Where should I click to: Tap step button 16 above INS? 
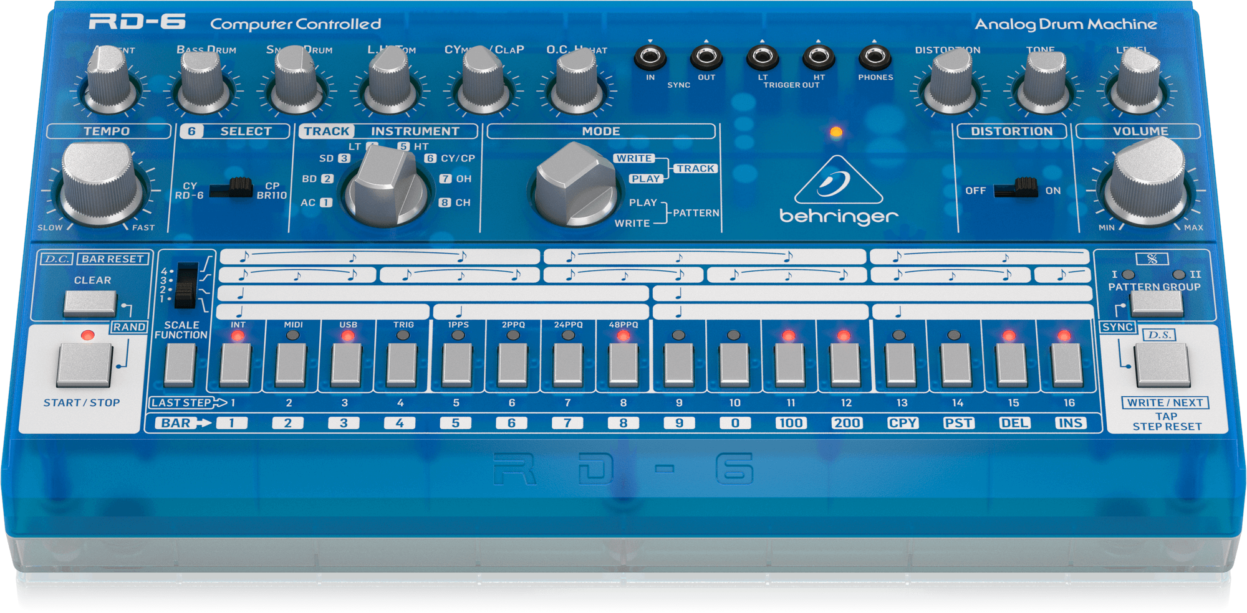point(1067,364)
